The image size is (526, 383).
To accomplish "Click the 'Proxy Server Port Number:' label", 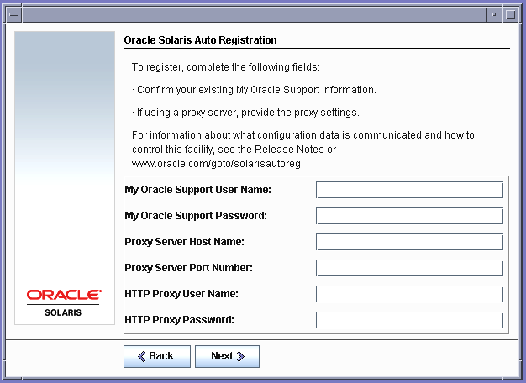I will coord(188,268).
